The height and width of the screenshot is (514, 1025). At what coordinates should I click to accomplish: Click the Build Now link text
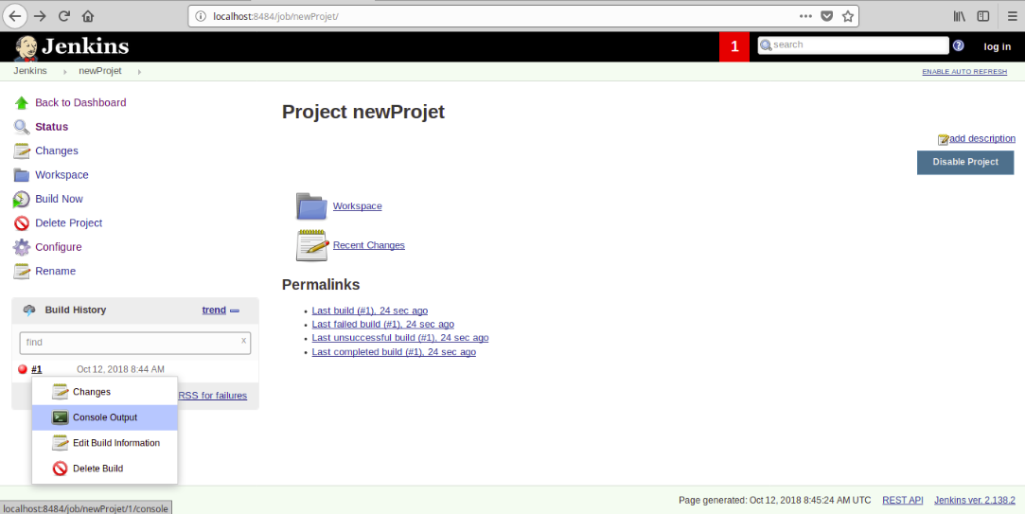tap(59, 199)
